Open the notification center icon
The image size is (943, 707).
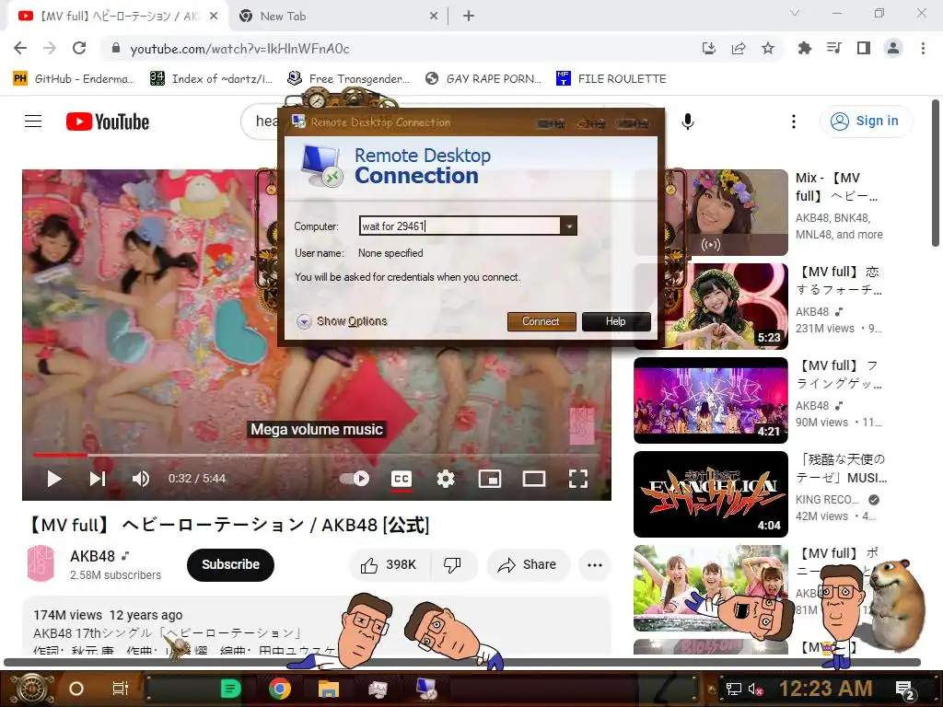(x=904, y=690)
